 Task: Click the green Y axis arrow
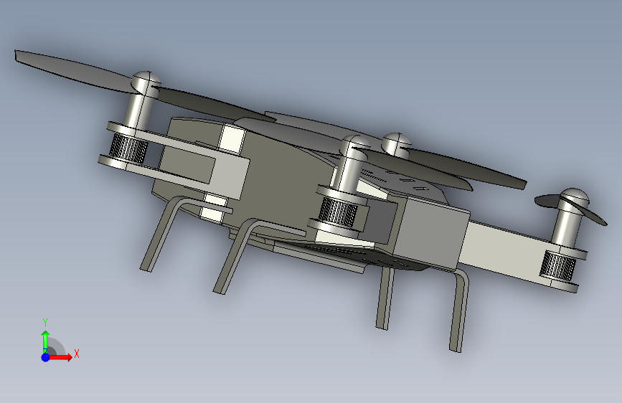[45, 341]
